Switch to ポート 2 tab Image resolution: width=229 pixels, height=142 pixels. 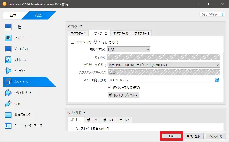click(92, 120)
